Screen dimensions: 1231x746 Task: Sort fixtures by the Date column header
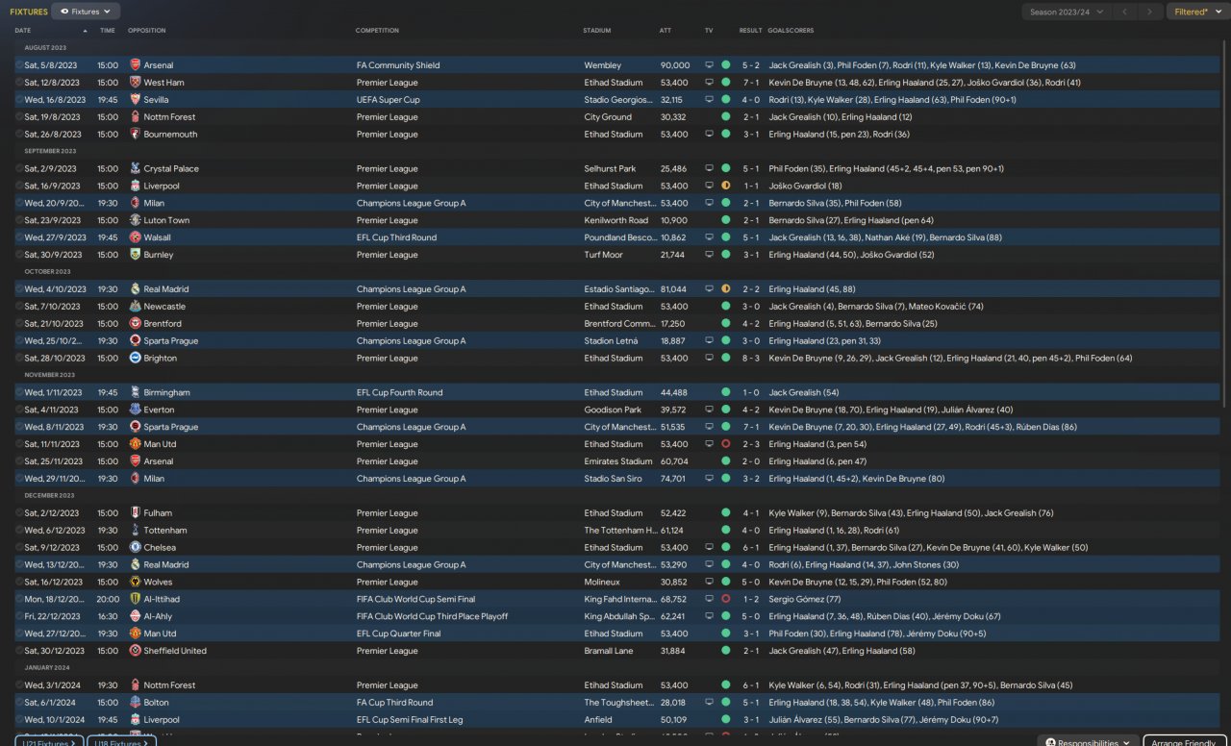(x=23, y=31)
